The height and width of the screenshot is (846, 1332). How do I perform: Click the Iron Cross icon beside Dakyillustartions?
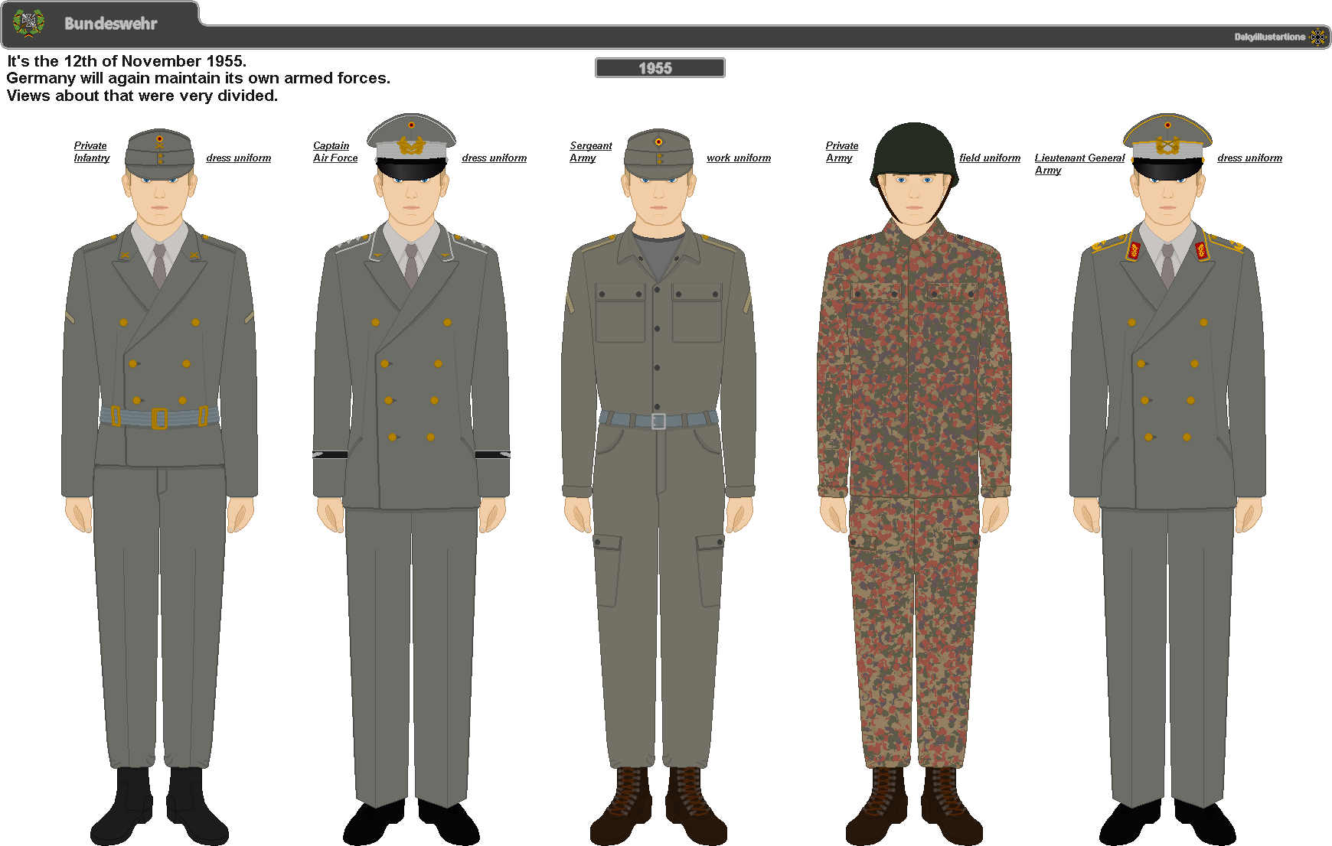click(1318, 37)
